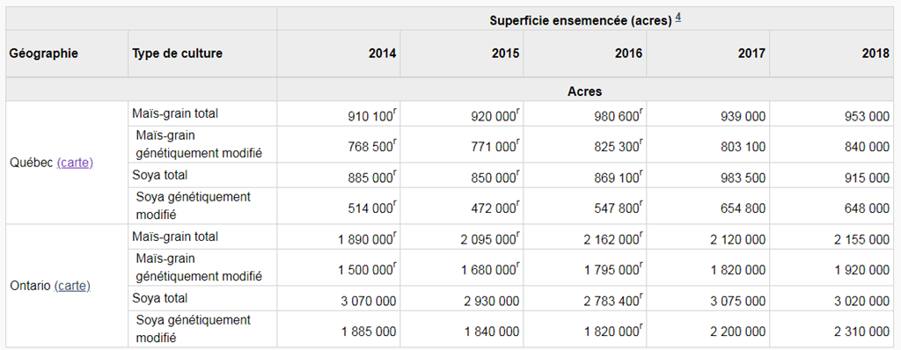The image size is (901, 350).
Task: Select the 2016 column header
Action: [628, 54]
